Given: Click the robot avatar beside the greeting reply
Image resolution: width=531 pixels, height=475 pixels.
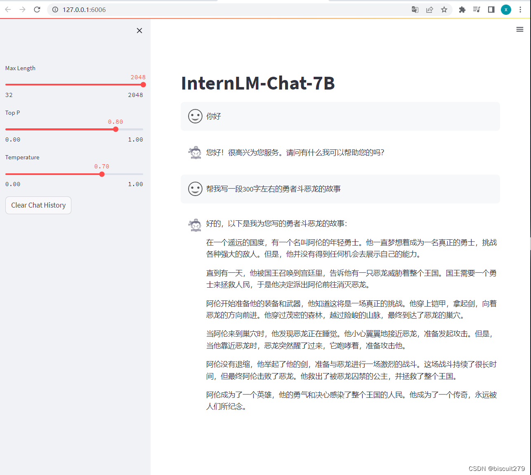Looking at the screenshot, I should click(x=195, y=153).
